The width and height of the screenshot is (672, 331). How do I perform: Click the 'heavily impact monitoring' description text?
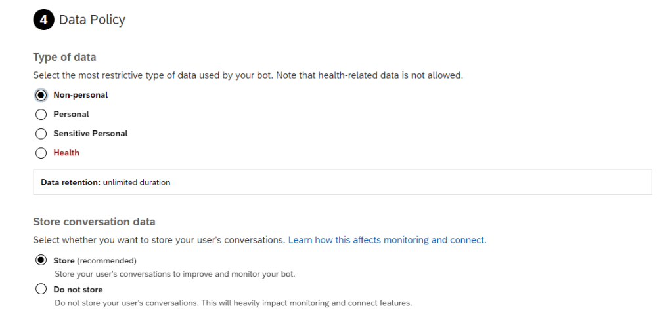(233, 303)
